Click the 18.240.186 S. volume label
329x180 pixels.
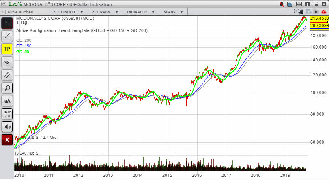pos(27,153)
